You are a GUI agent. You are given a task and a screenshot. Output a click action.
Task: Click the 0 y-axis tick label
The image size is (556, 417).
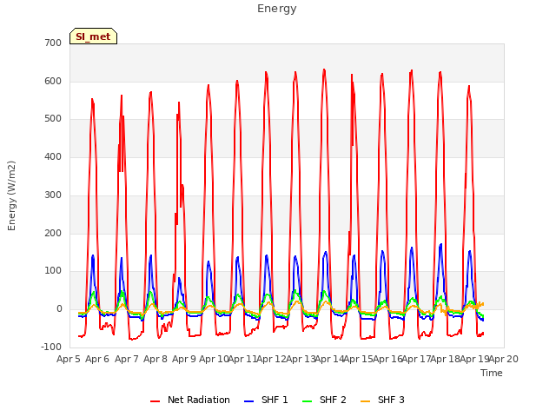coord(59,309)
